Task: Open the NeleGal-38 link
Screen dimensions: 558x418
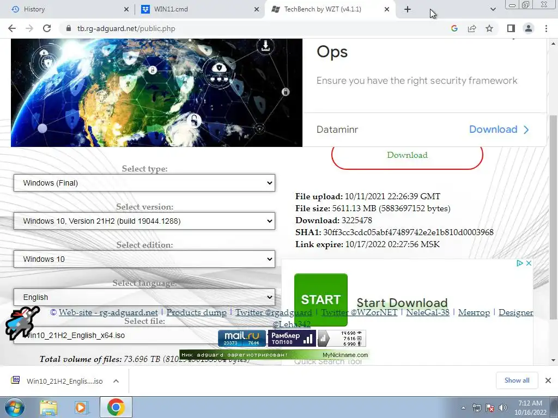Action: [x=428, y=312]
